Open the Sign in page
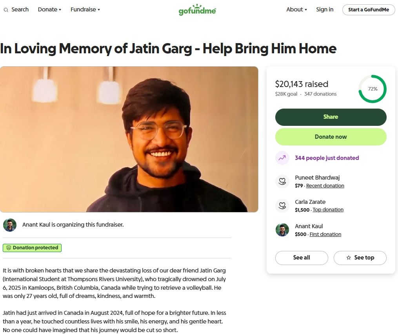Viewport: 398px width, 334px height. tap(325, 9)
